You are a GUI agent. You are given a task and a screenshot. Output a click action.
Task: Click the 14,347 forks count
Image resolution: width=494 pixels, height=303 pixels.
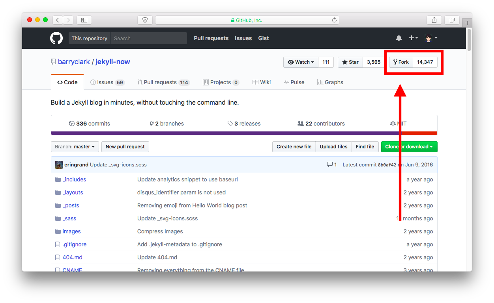pyautogui.click(x=425, y=62)
